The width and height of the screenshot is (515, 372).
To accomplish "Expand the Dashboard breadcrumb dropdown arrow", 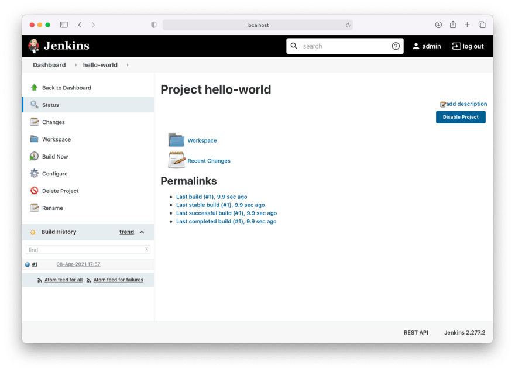I will (x=75, y=65).
